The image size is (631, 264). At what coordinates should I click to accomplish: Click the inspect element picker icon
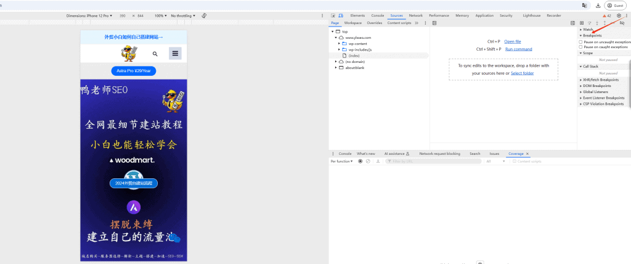click(333, 15)
